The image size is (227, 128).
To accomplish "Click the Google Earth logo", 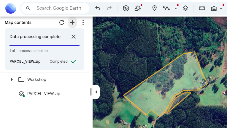I will pos(11,8).
